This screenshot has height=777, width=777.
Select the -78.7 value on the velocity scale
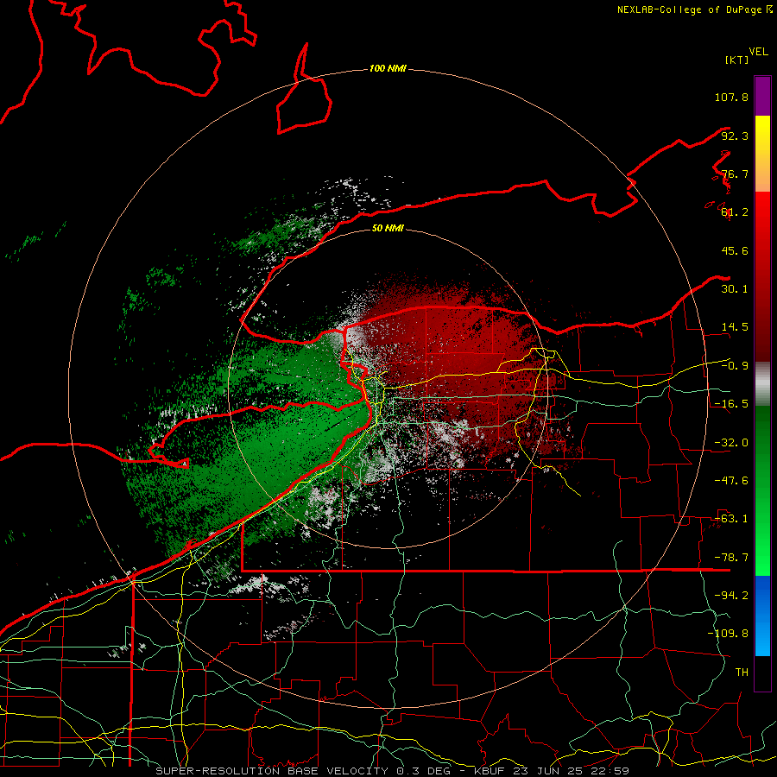click(x=731, y=558)
